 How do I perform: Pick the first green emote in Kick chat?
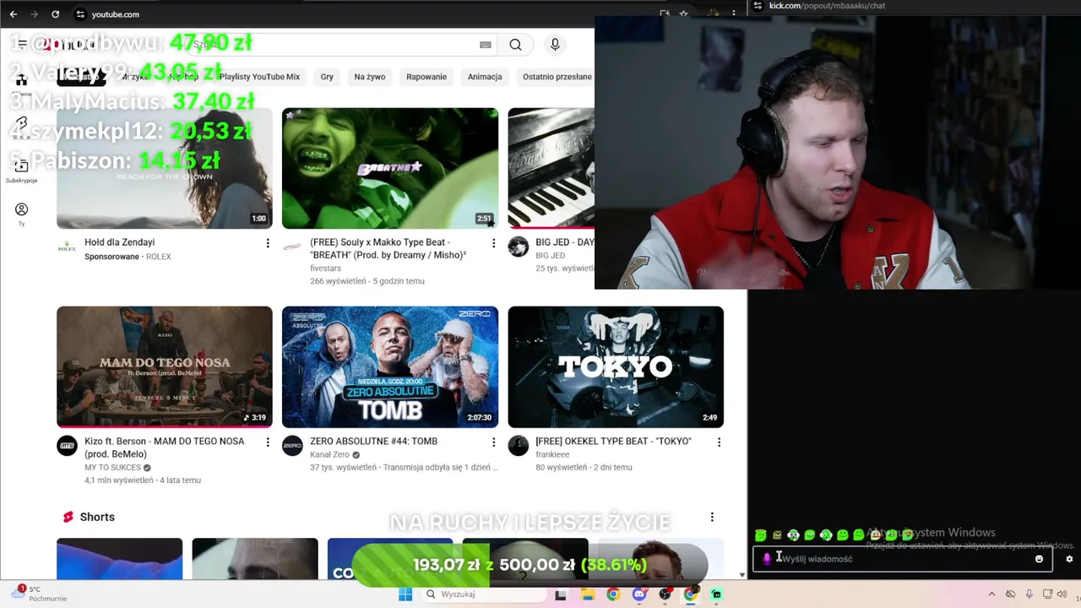tap(761, 535)
